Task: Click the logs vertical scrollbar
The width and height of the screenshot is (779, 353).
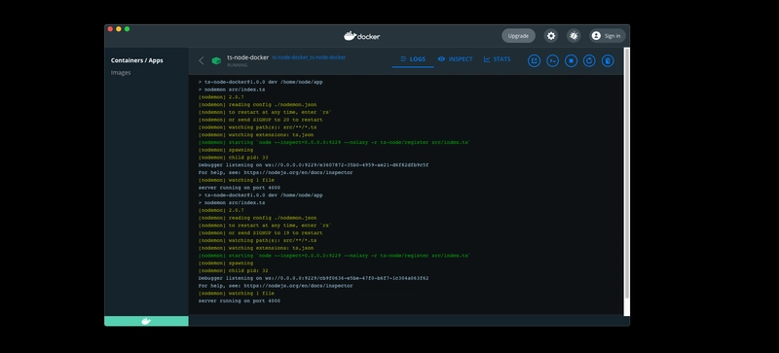Action: pos(626,174)
